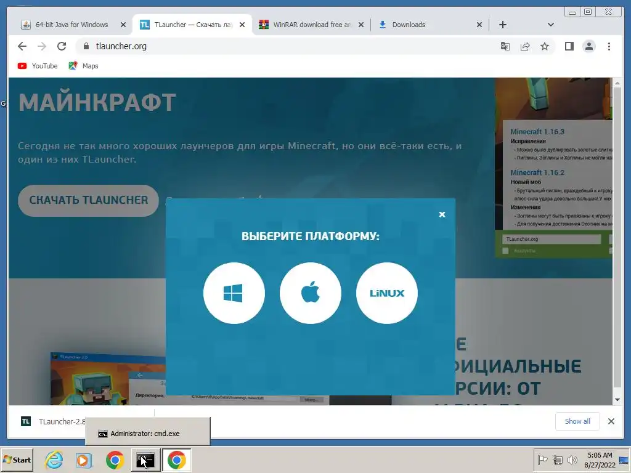Open Chrome three-dot menu

pyautogui.click(x=609, y=46)
